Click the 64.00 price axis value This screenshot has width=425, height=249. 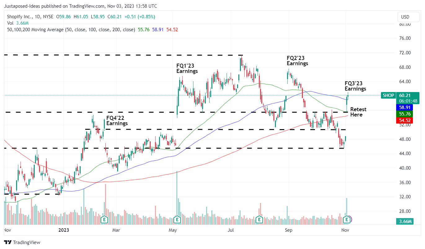point(404,82)
